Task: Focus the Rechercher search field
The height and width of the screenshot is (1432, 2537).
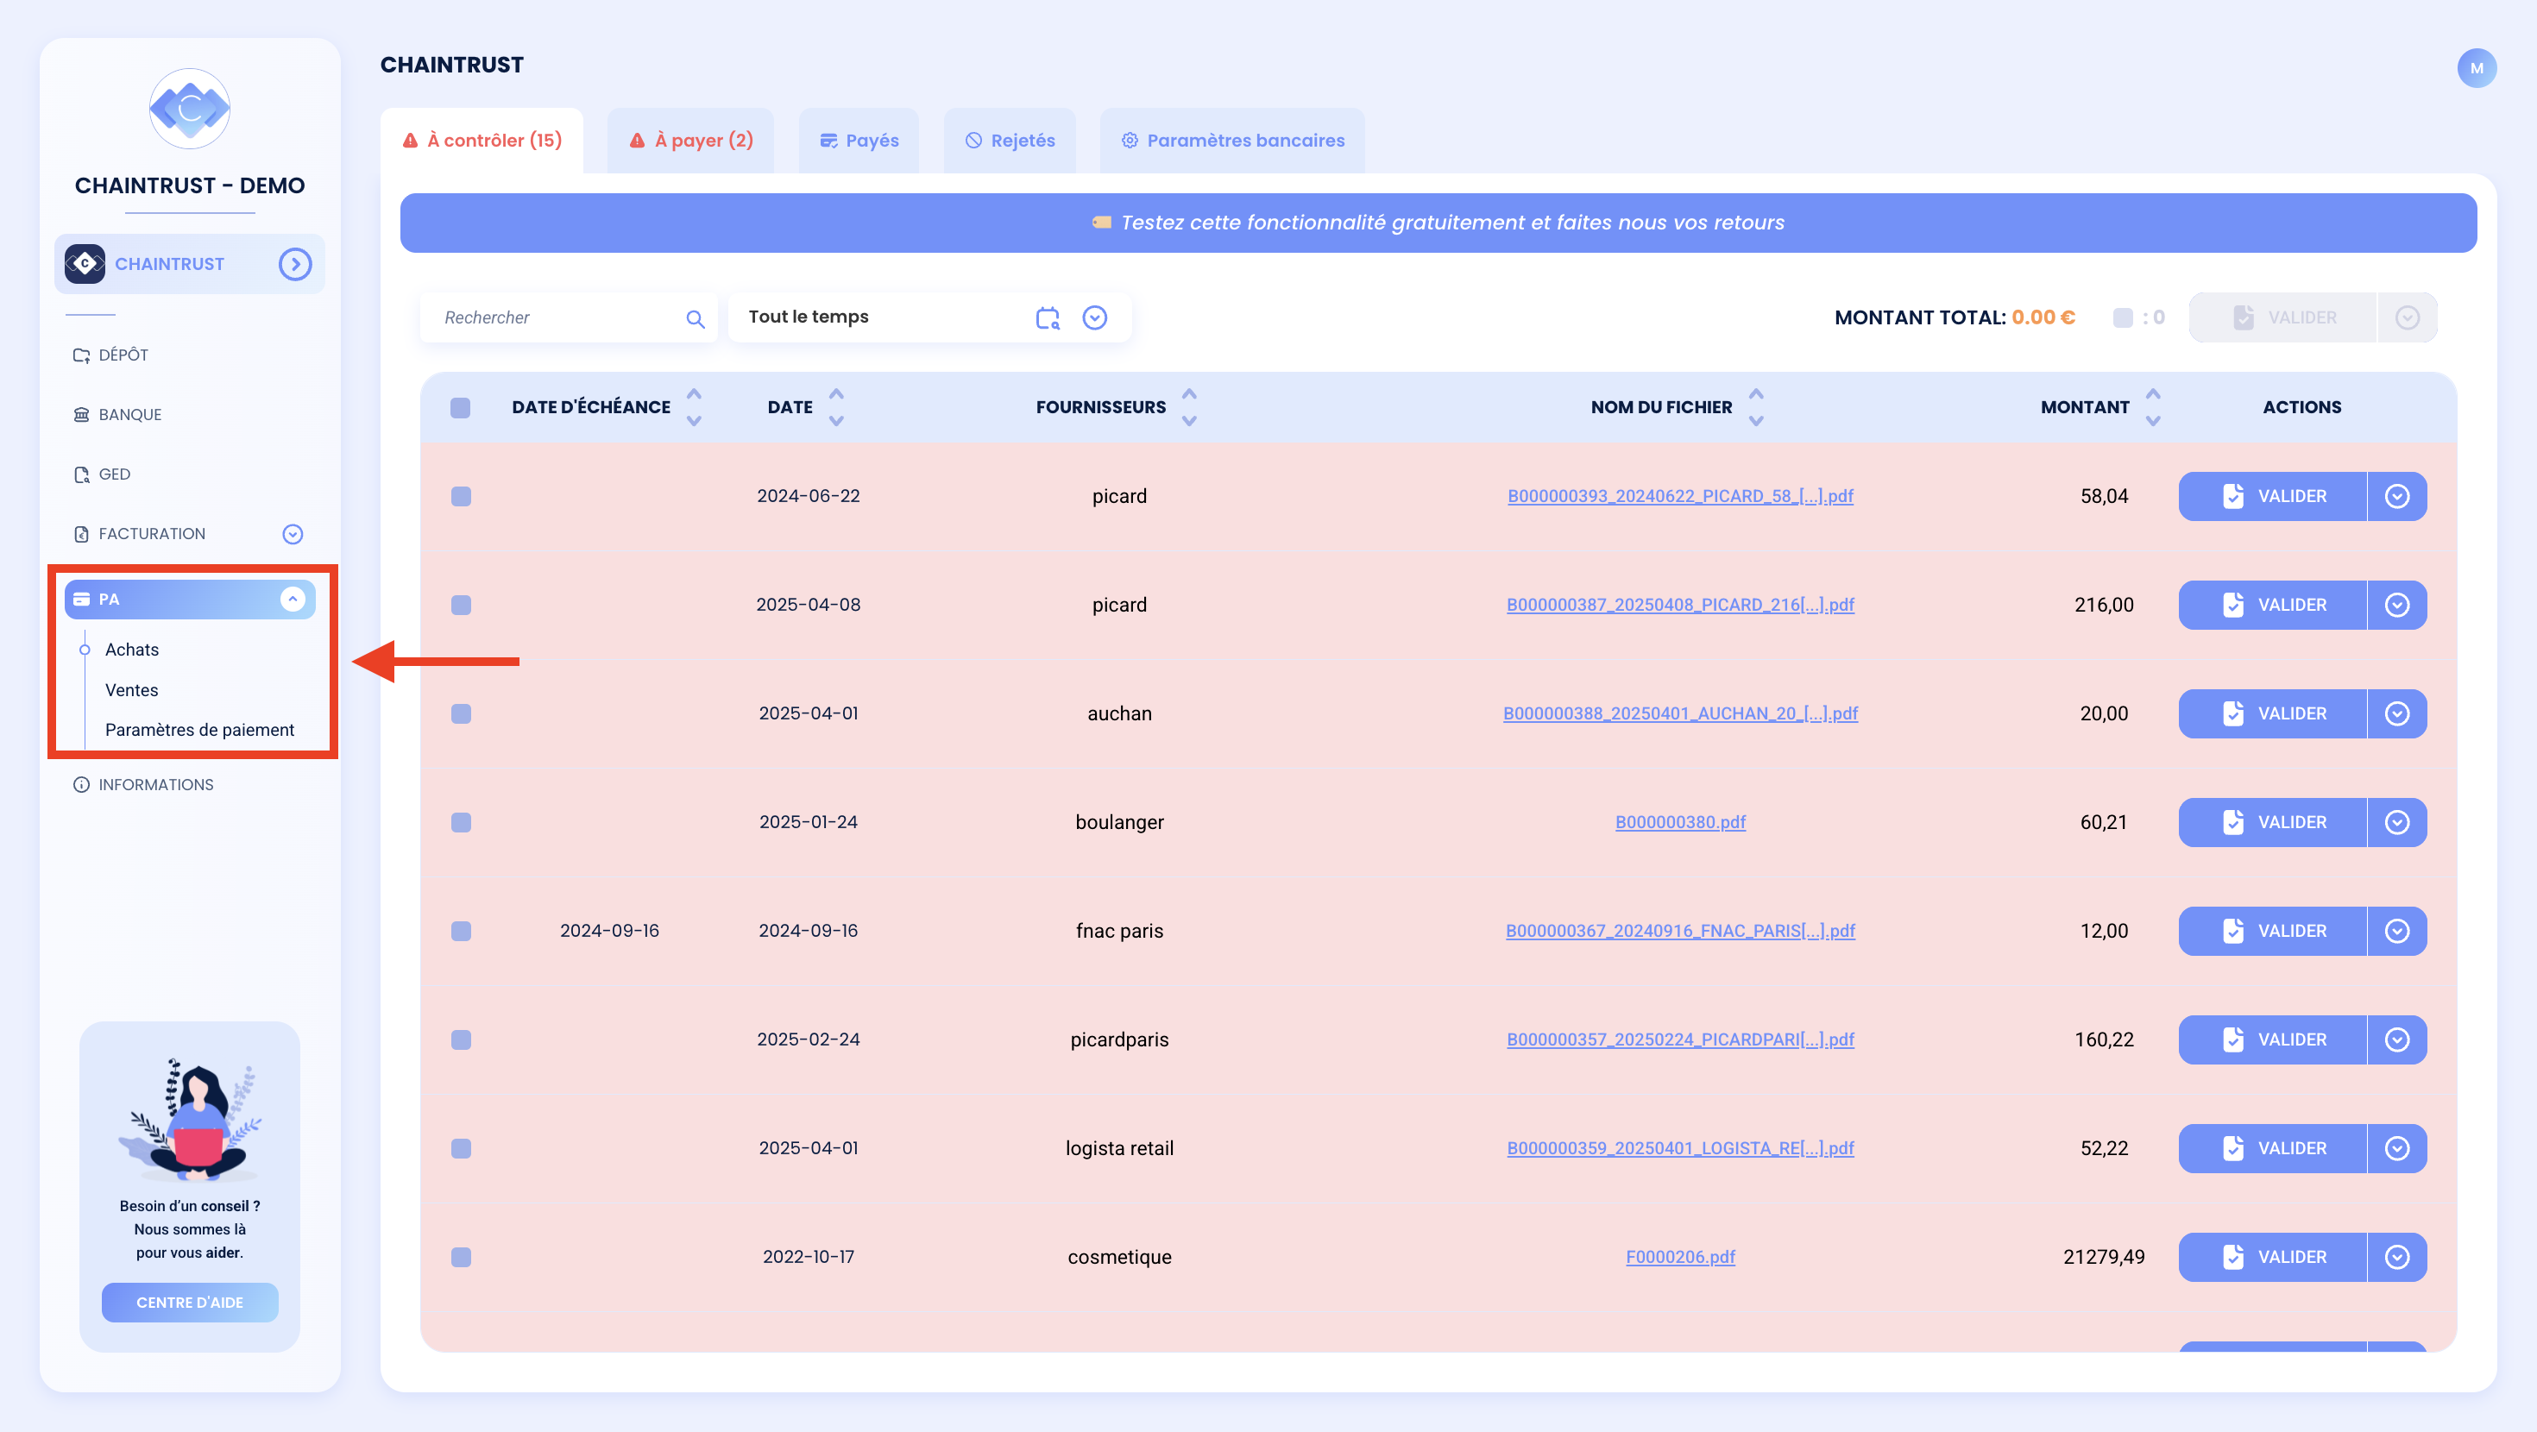Action: click(x=569, y=317)
